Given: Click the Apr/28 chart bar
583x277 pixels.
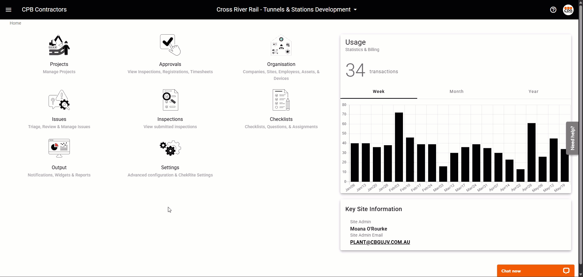Looking at the screenshot, I should [531, 152].
